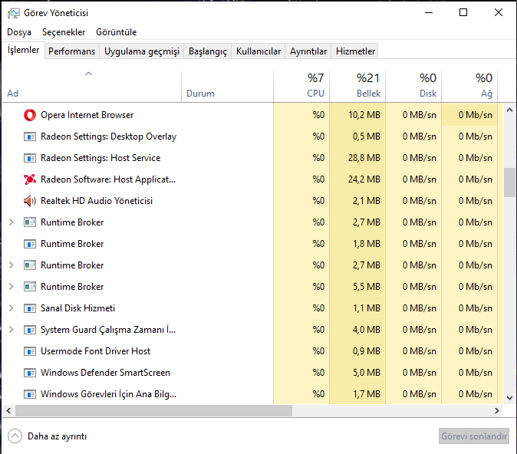Select Radeon Settings: Desktop Overlay name
517x454 pixels.
point(108,137)
